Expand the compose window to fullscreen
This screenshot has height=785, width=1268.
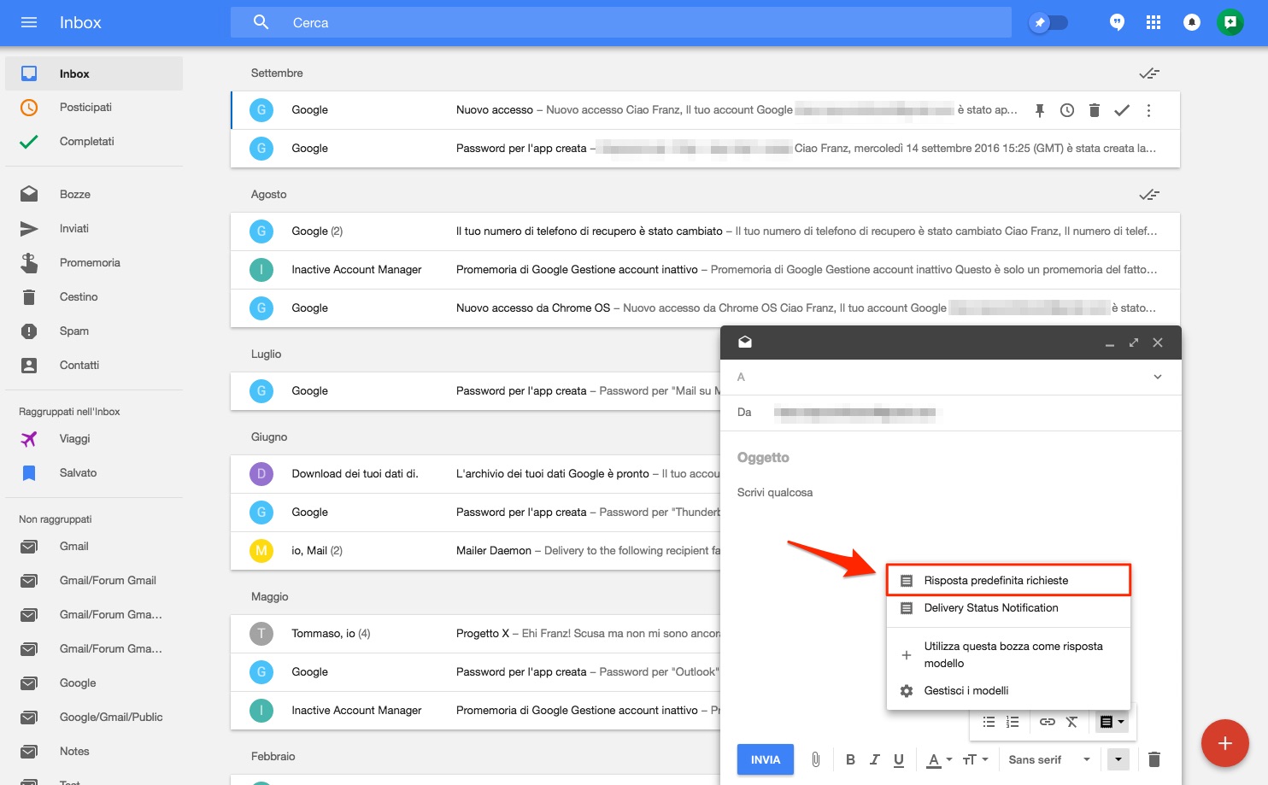(1134, 343)
